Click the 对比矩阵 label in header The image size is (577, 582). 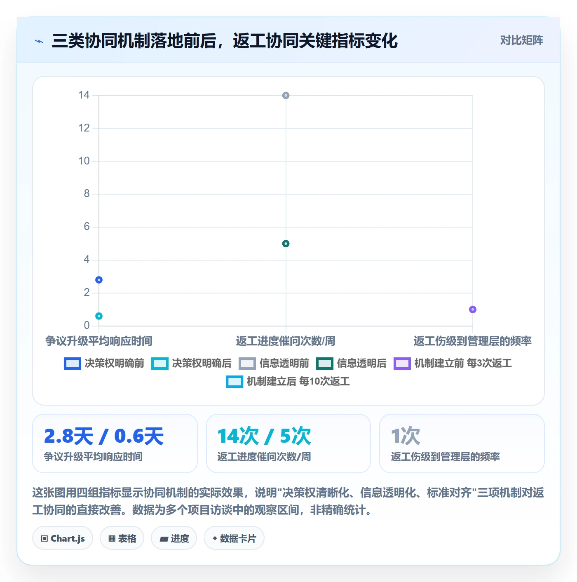pos(521,40)
